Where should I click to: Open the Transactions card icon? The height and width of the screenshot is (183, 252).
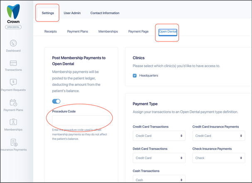click(13, 63)
